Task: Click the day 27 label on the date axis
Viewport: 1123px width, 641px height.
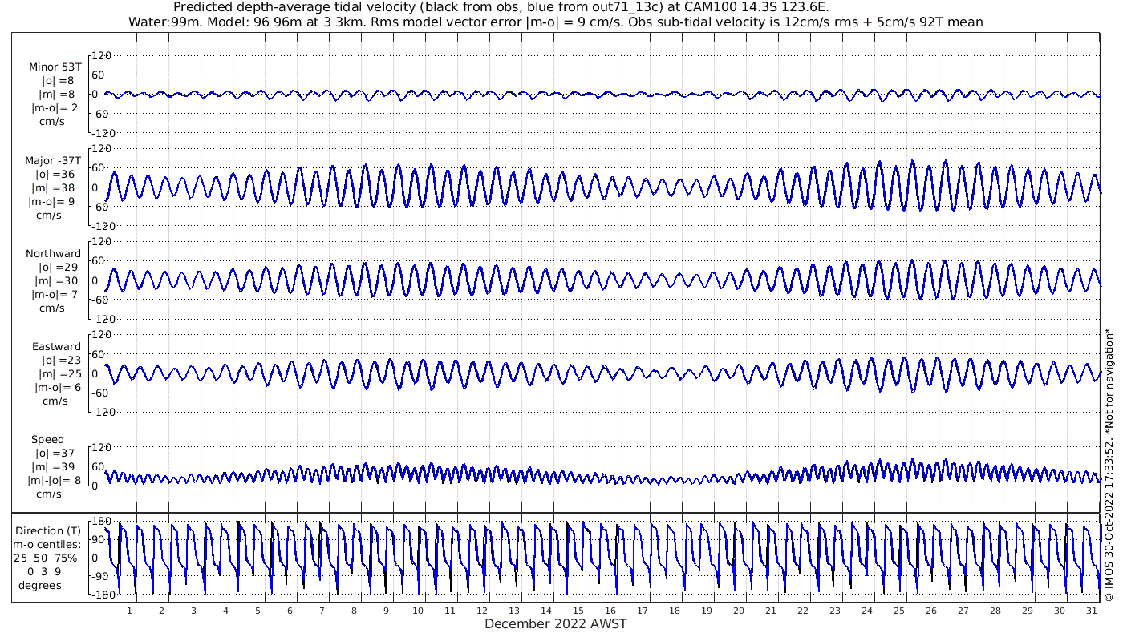Action: [963, 611]
